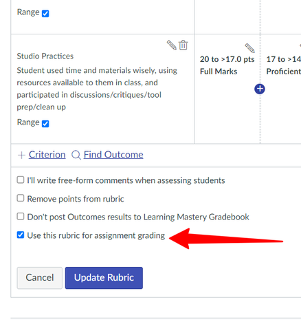The width and height of the screenshot is (301, 322).
Task: Toggle the Range checkbox under Studio Practices
Action: click(45, 124)
